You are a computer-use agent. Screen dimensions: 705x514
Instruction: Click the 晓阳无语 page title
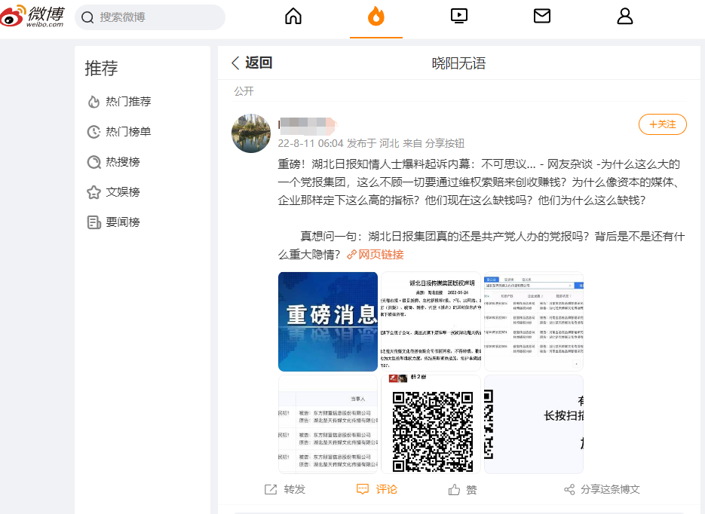point(458,63)
